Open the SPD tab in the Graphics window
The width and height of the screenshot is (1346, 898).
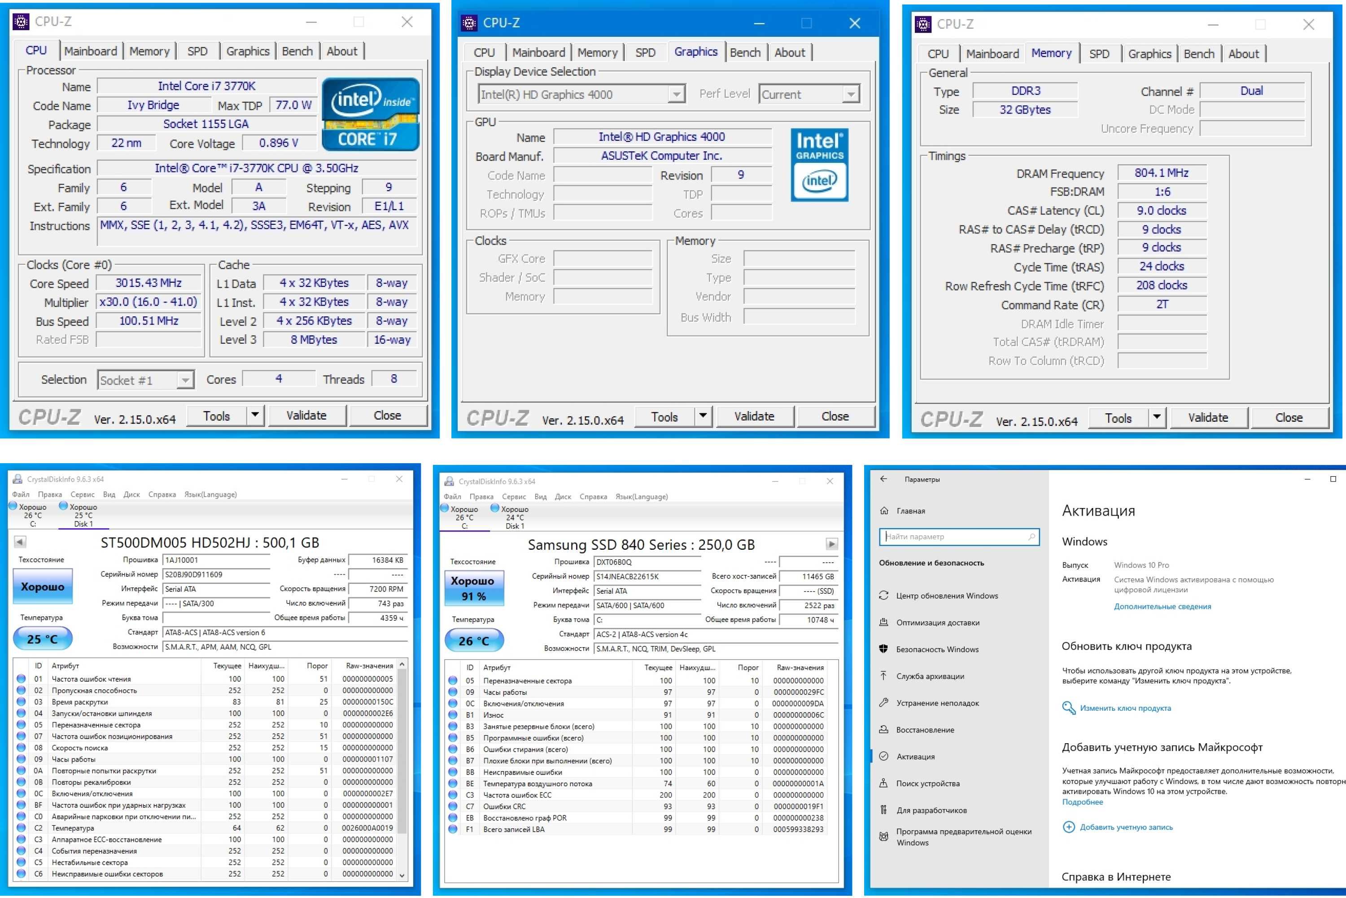click(x=645, y=52)
